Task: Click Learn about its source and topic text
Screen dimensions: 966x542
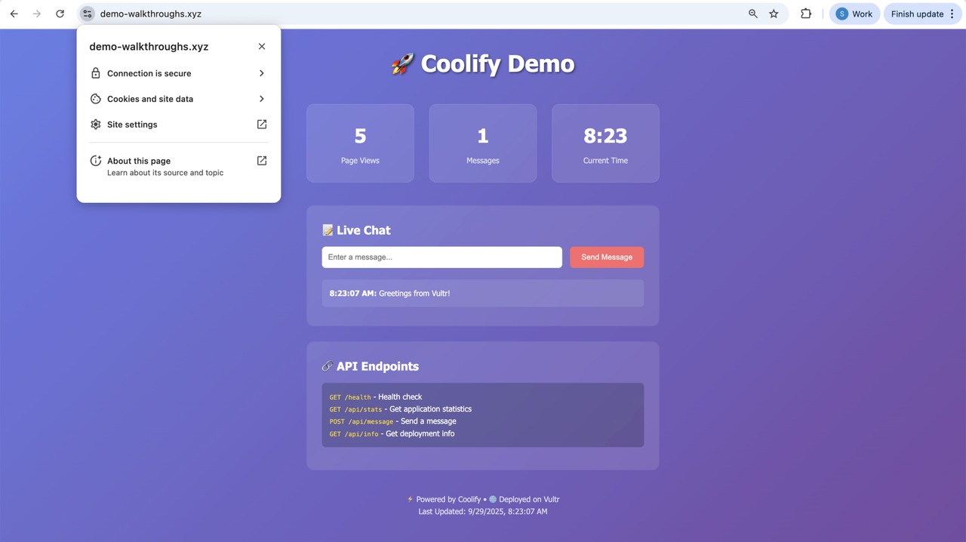Action: point(165,173)
